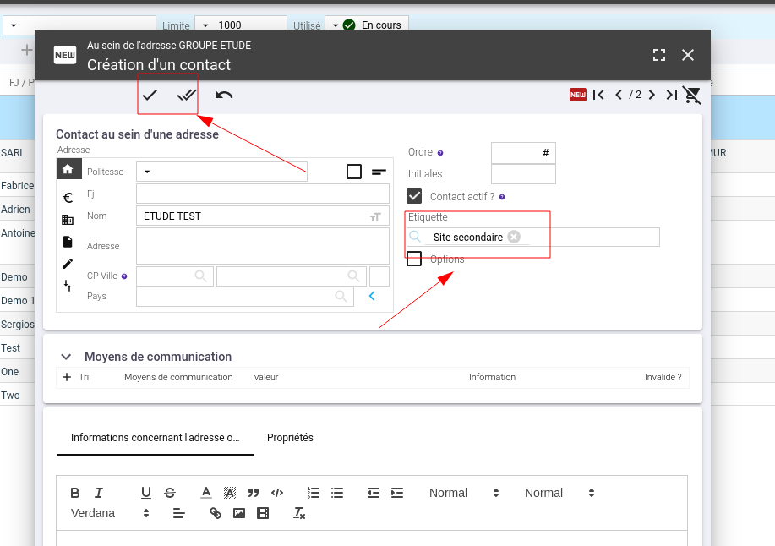Start a bulleted list
This screenshot has height=546, width=775.
pos(337,493)
